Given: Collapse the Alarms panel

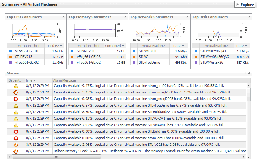Looking at the screenshot, I should coord(249,73).
